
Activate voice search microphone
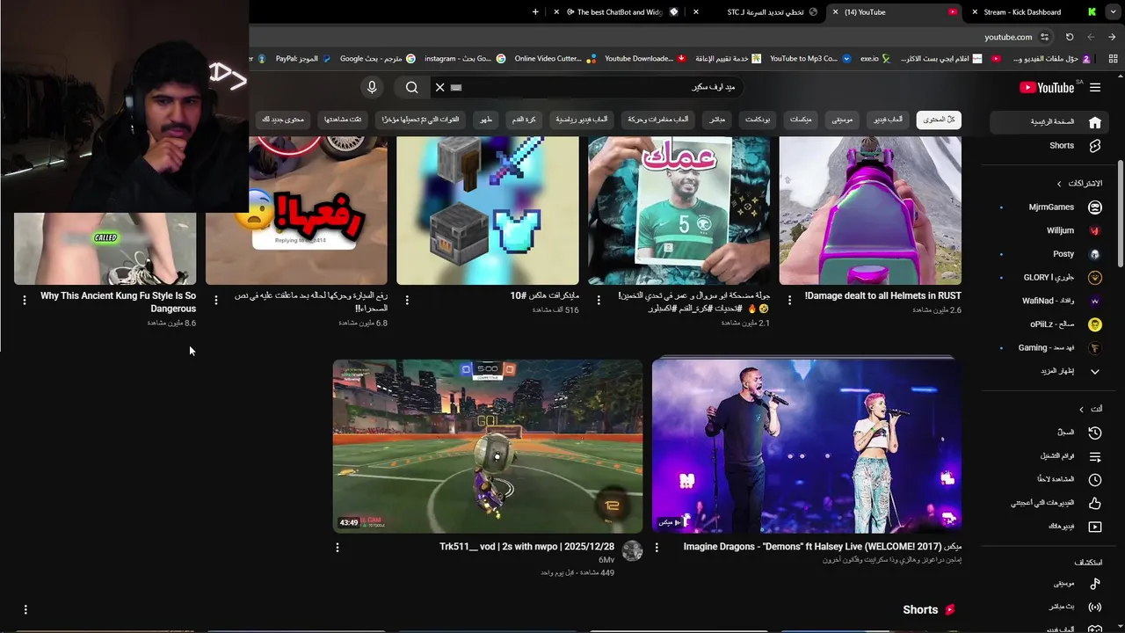pyautogui.click(x=372, y=87)
